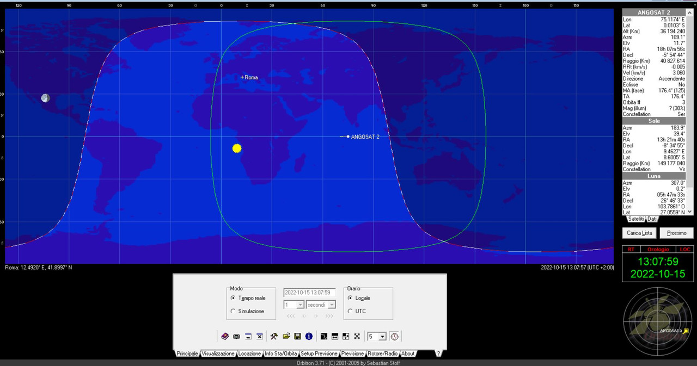Image resolution: width=697 pixels, height=366 pixels.
Task: Click the Direzione value Ascendente
Action: point(672,79)
